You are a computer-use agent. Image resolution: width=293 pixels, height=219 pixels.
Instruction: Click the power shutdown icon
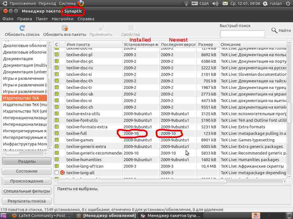[x=288, y=3]
